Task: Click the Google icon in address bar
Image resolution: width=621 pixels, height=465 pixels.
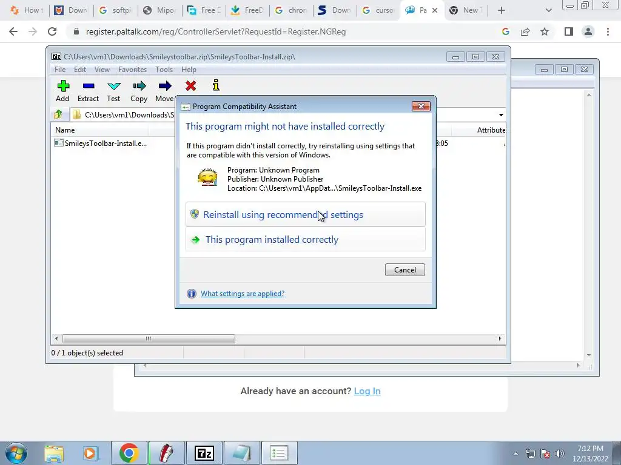Action: [505, 31]
